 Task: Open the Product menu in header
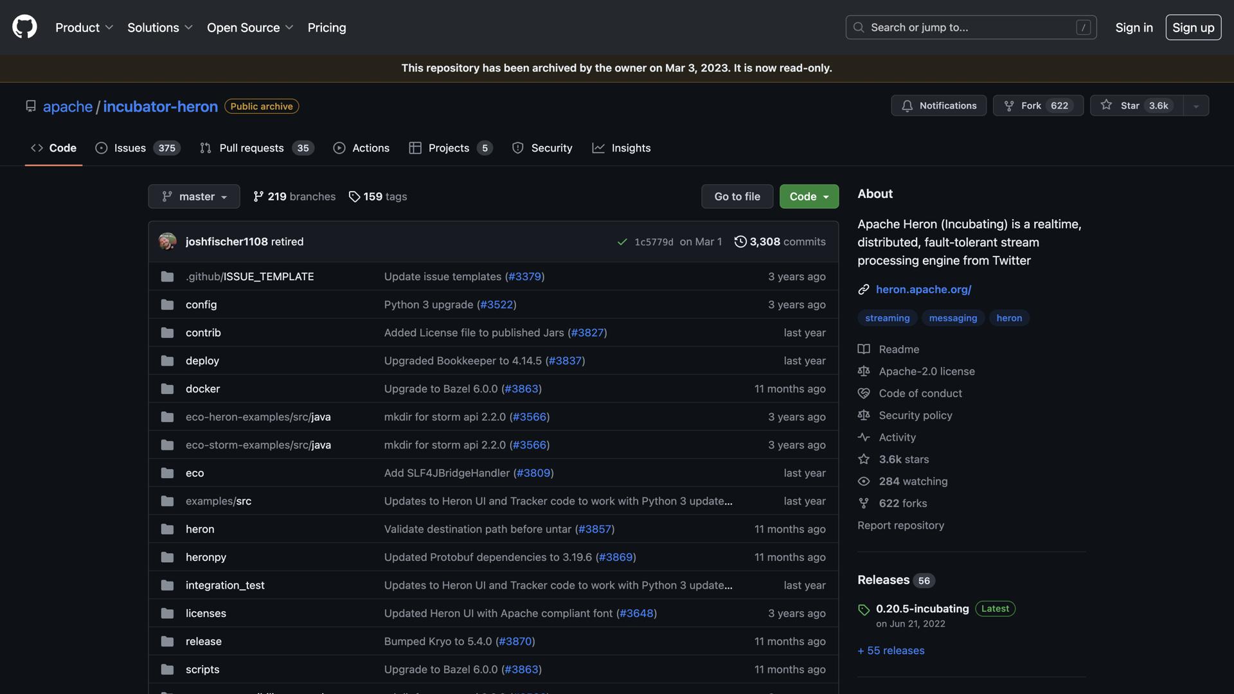pyautogui.click(x=84, y=28)
